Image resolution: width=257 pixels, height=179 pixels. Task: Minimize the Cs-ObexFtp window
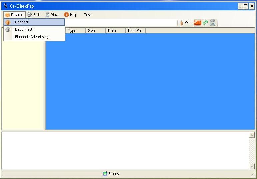(x=240, y=6)
